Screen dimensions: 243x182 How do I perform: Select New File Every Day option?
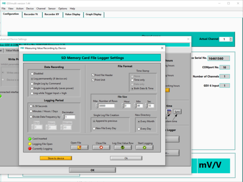click(x=94, y=129)
